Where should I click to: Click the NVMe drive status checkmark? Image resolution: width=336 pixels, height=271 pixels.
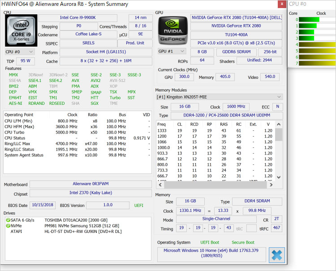click(x=8, y=226)
